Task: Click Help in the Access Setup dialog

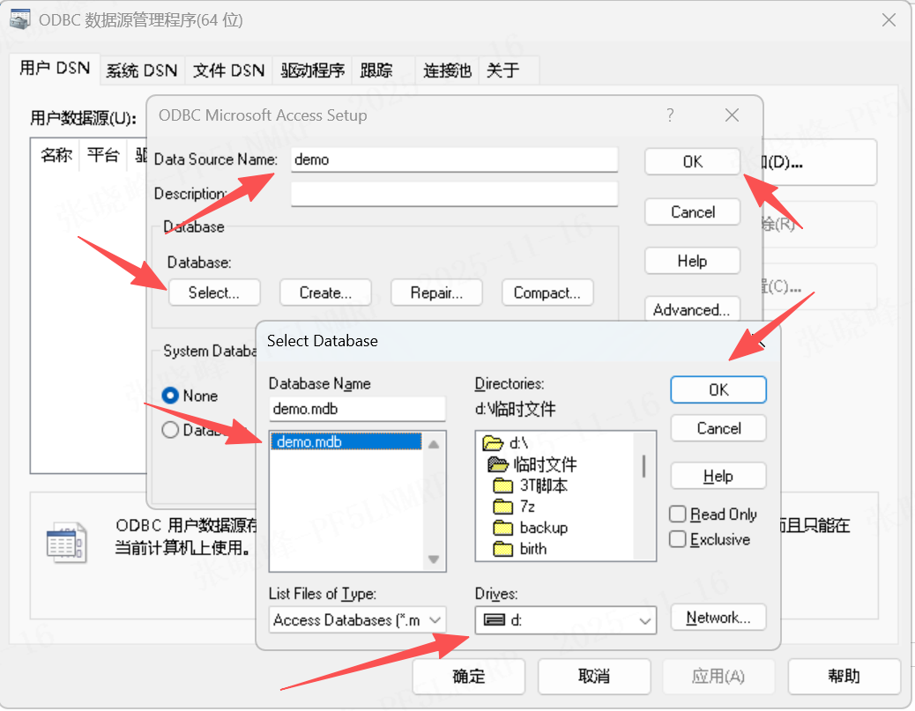Action: [x=693, y=261]
